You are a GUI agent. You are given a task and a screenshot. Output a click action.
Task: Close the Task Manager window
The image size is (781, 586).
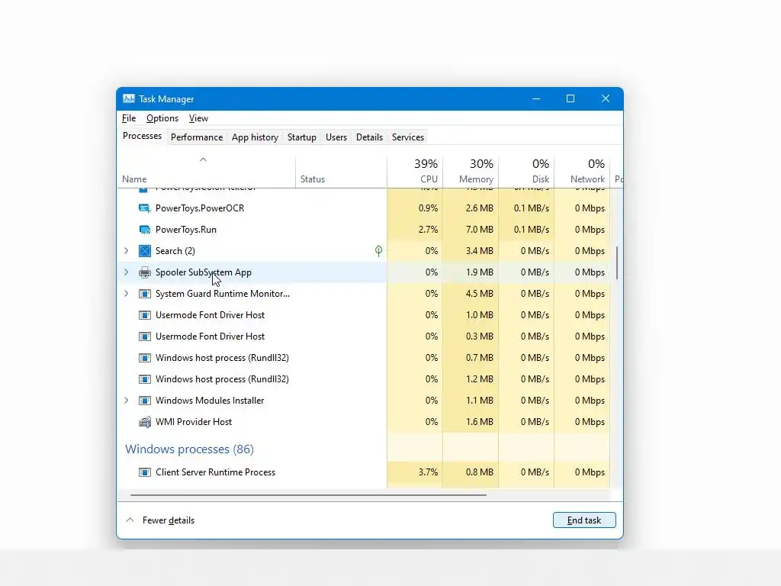point(605,98)
